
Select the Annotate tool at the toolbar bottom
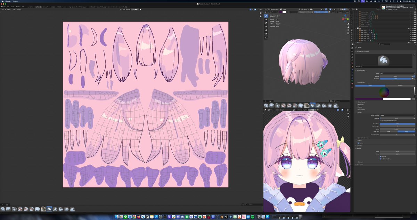tap(266, 38)
